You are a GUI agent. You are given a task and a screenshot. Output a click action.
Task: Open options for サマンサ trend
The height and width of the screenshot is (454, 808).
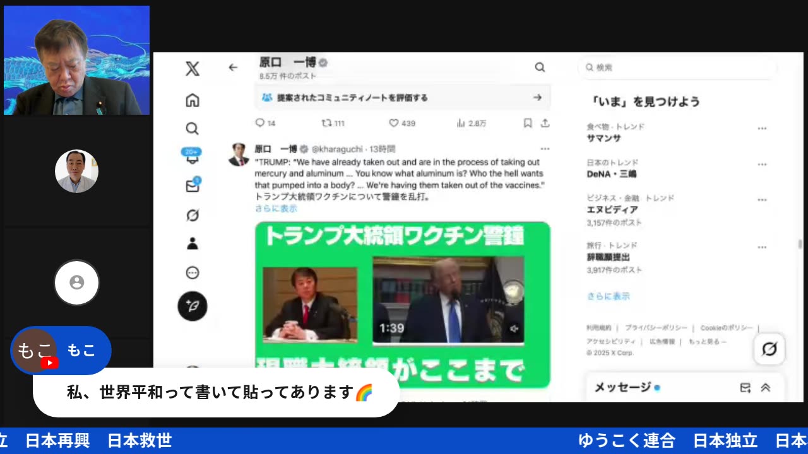[x=762, y=128]
